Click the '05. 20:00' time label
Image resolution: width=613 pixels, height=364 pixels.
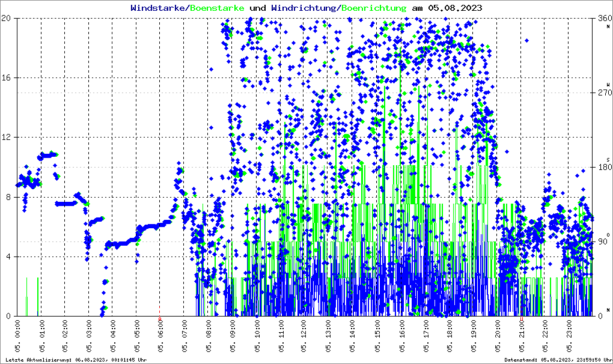[498, 336]
